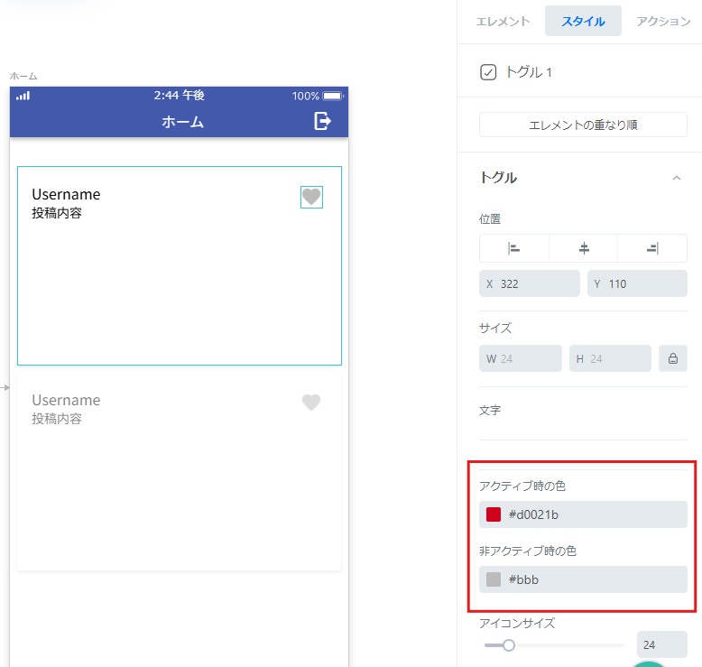This screenshot has width=702, height=667.
Task: Click the heart toggle in the second post card
Action: coord(311,403)
